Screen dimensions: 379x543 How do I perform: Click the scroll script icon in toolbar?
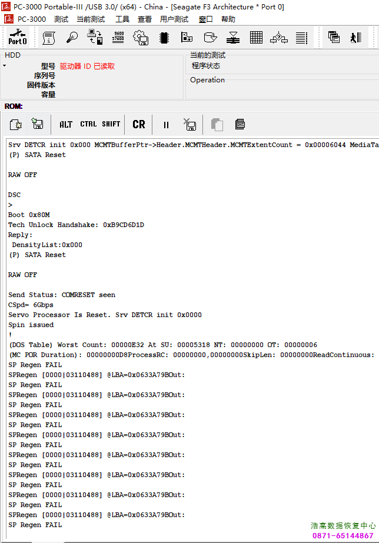[x=49, y=38]
